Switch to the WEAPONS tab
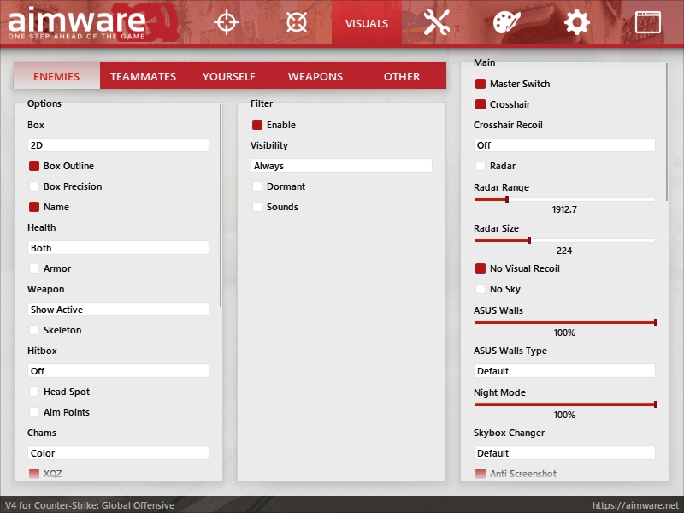 [315, 76]
